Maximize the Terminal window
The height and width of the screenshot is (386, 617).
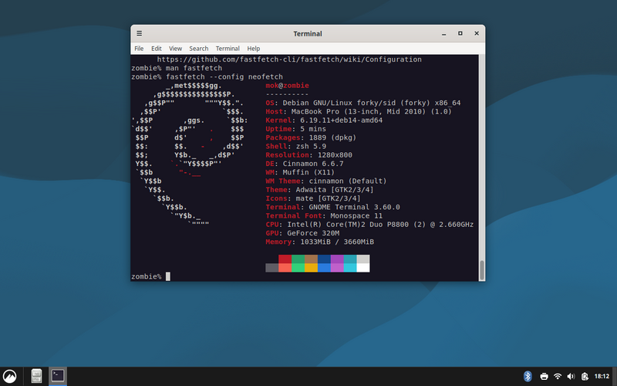click(x=460, y=33)
